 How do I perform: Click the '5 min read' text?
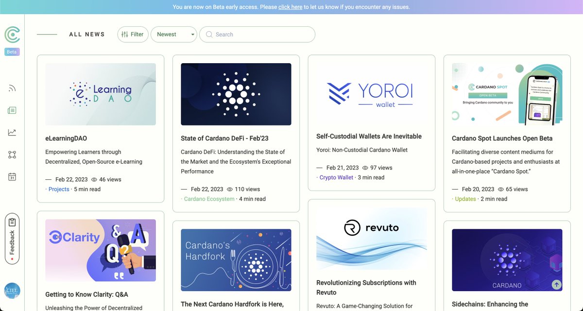pyautogui.click(x=87, y=189)
